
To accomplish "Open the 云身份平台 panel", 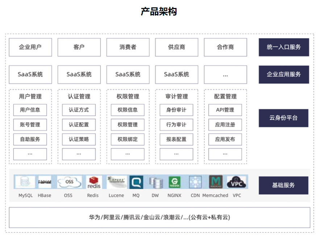I will coord(284,118).
